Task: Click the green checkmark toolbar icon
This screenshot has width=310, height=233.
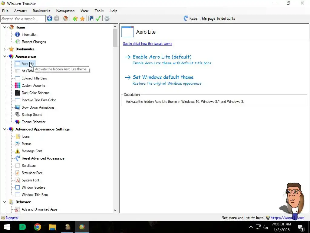Action: [98, 19]
